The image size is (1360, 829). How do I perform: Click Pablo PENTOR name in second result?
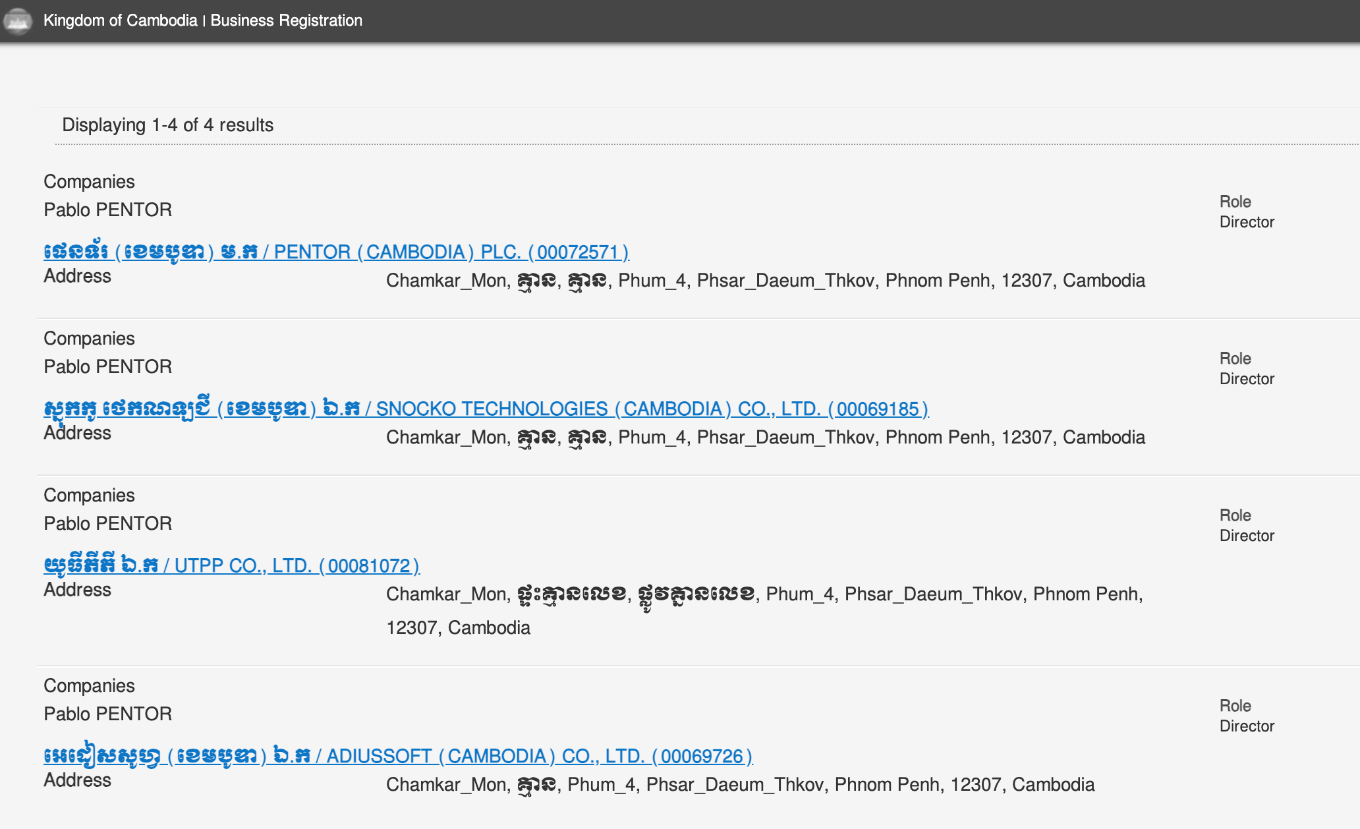tap(107, 366)
